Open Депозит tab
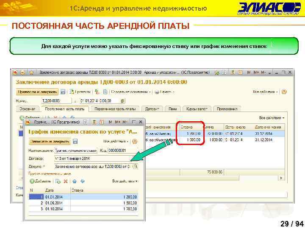This screenshot has height=229, width=305. point(152,109)
